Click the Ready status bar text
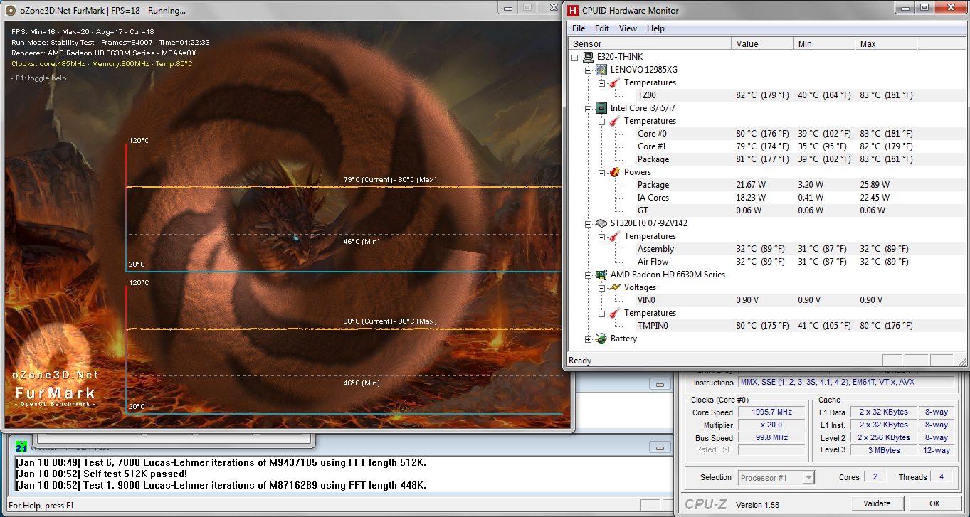This screenshot has width=970, height=517. (x=580, y=361)
